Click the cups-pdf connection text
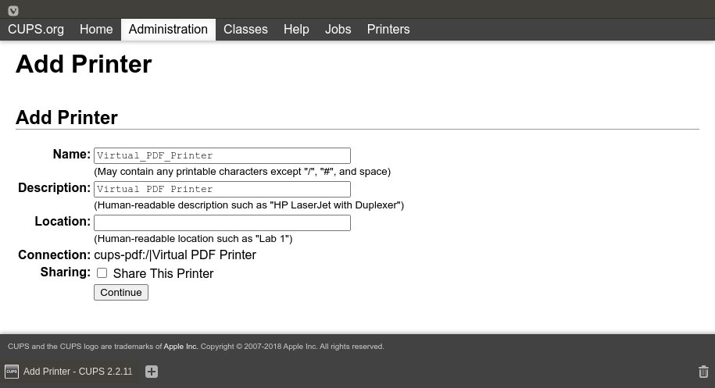This screenshot has height=388, width=715. pos(175,255)
